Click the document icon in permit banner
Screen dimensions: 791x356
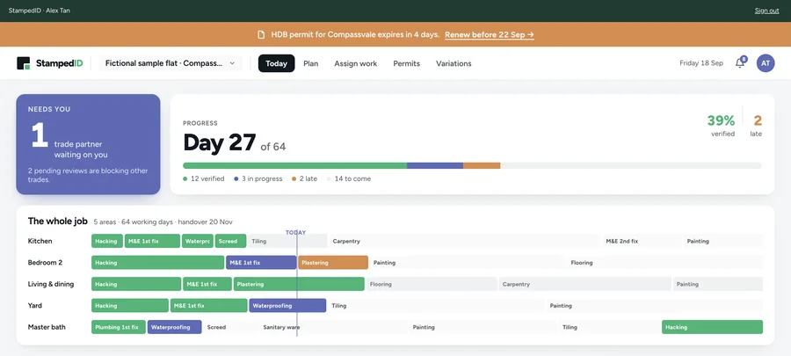261,35
